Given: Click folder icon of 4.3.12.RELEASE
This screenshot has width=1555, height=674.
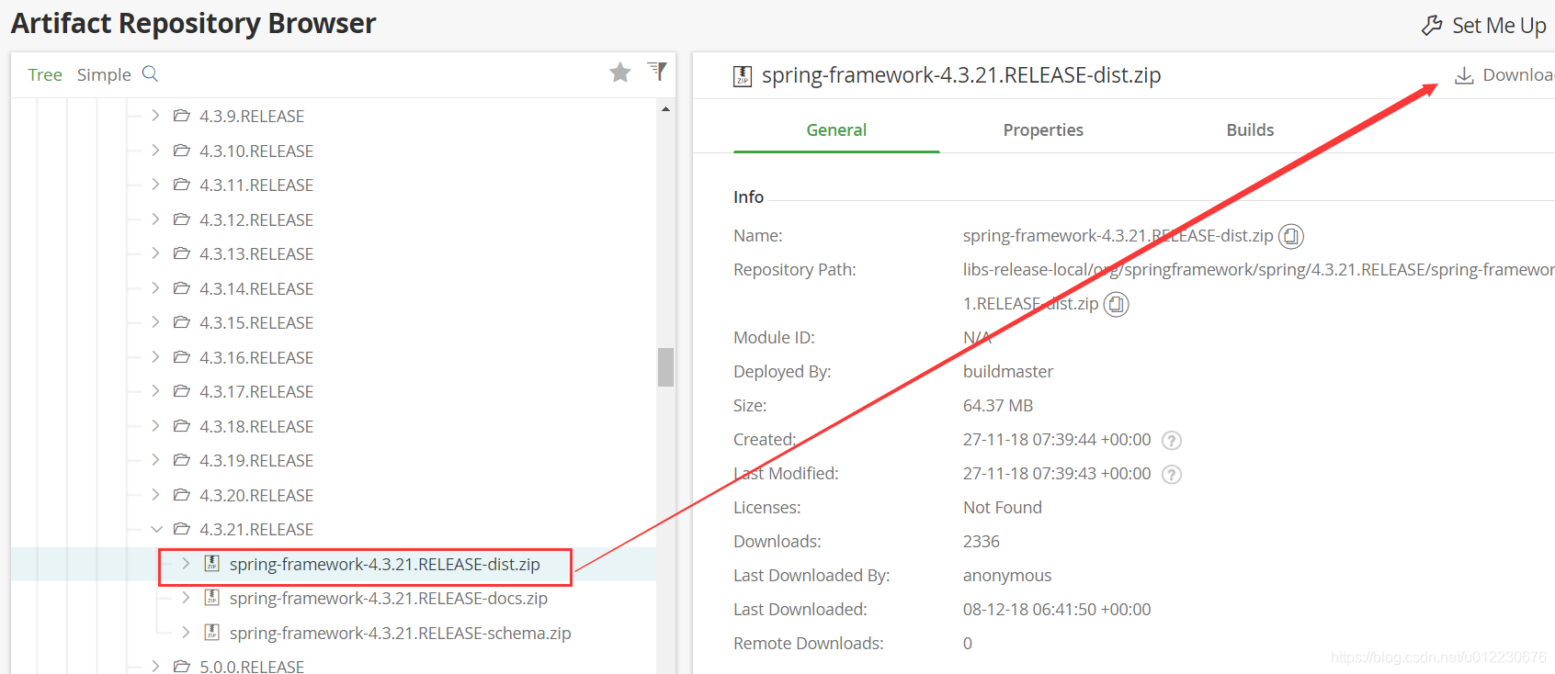Looking at the screenshot, I should coord(182,219).
